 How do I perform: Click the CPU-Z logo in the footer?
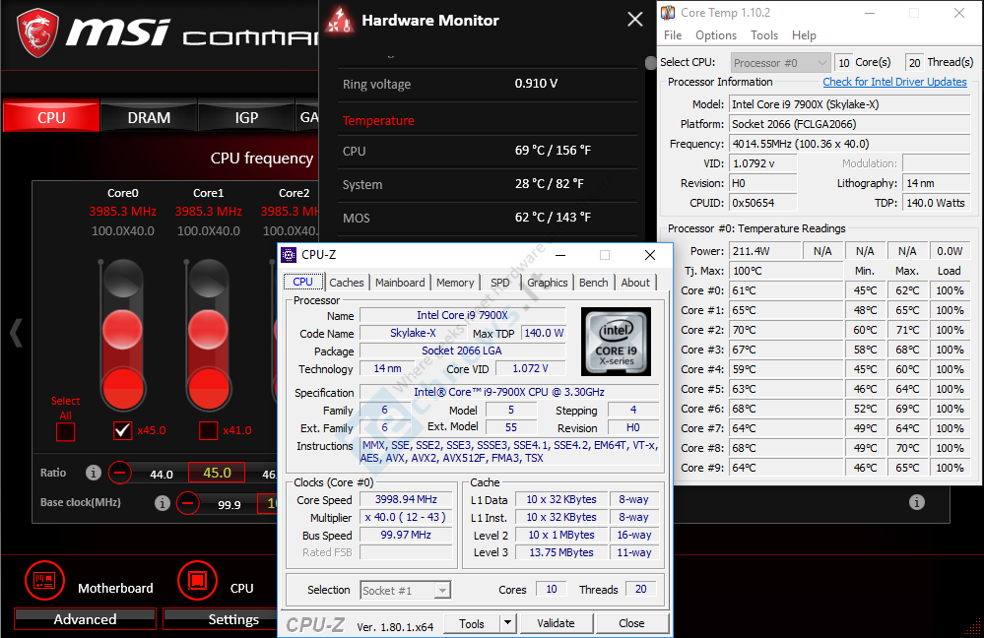315,625
